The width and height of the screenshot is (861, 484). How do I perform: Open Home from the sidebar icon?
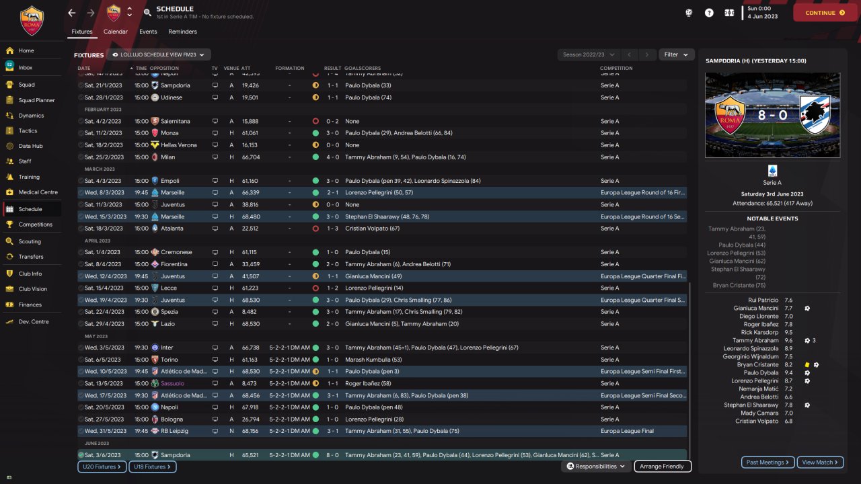(x=9, y=50)
